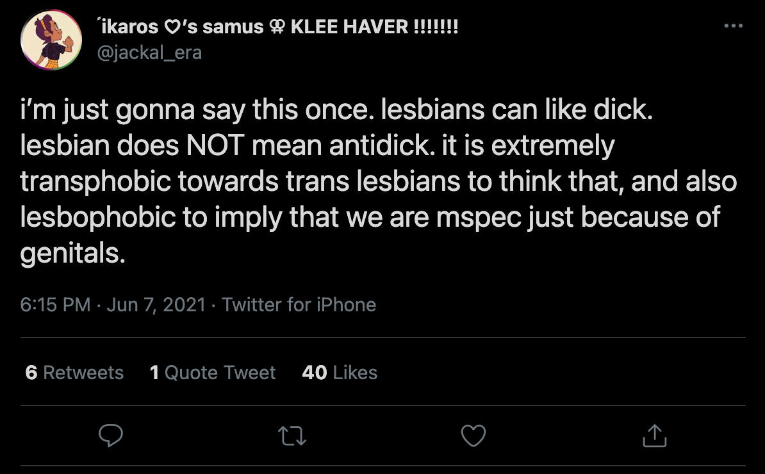Click the word genitals ending the tweet

70,254
